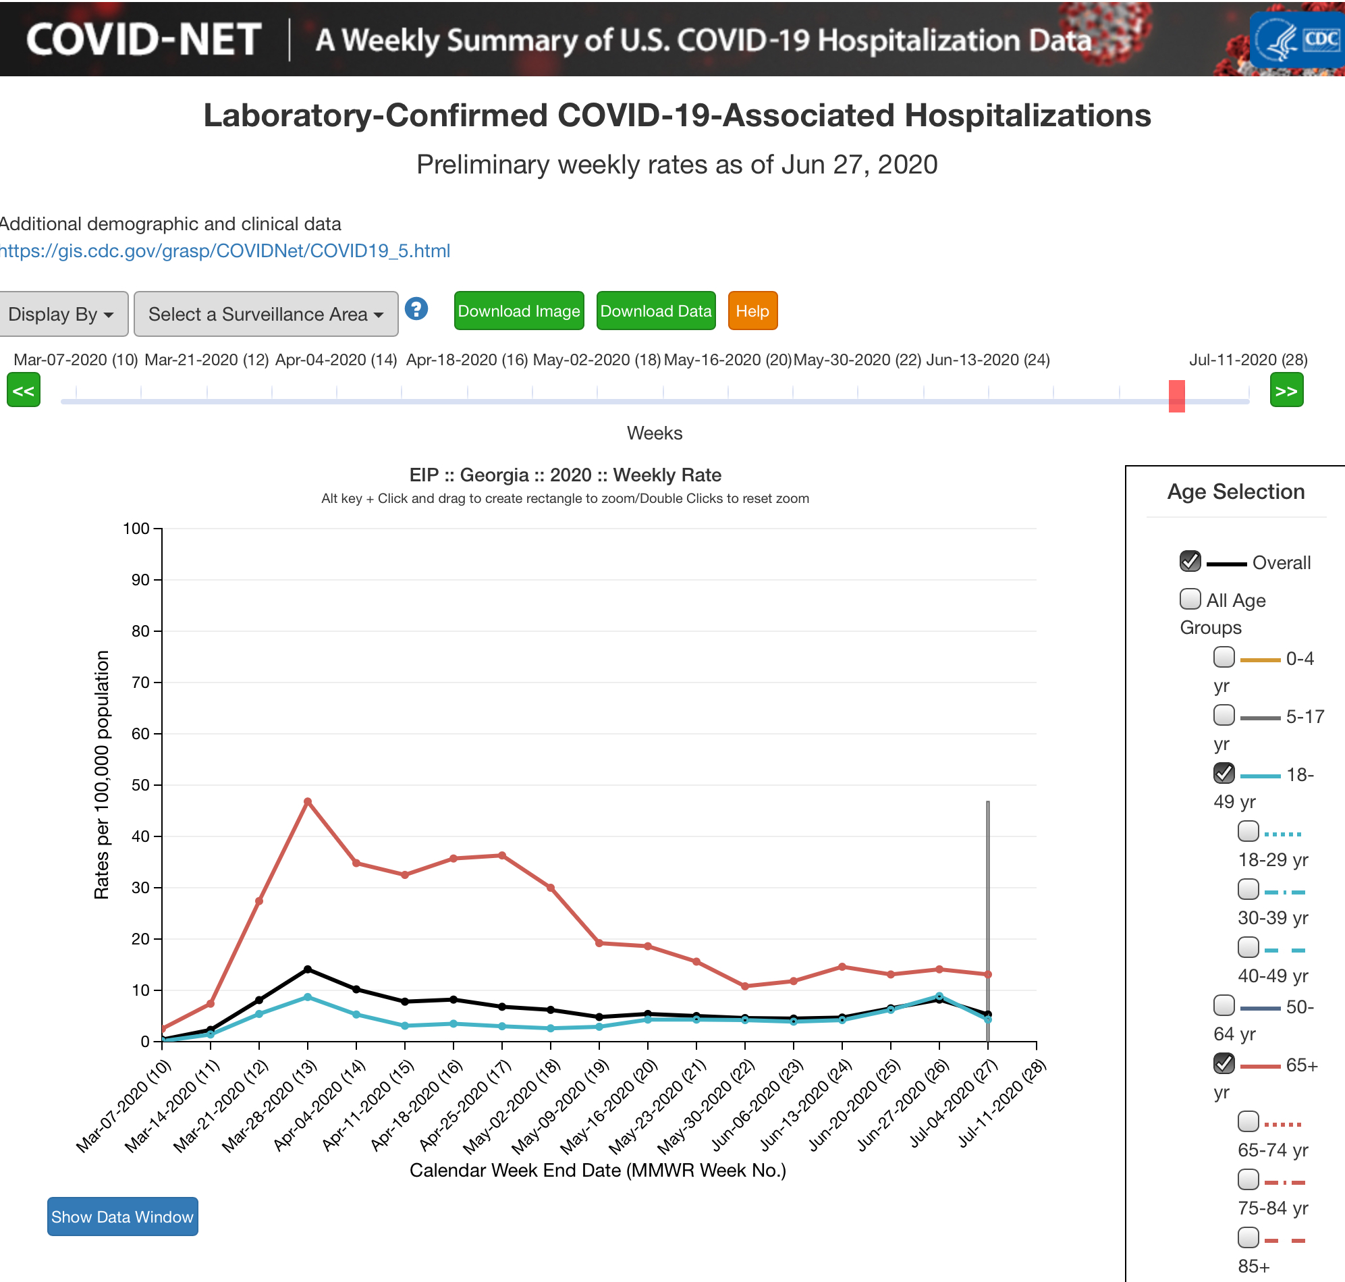Click the blue question mark help icon
The height and width of the screenshot is (1282, 1345).
(416, 309)
